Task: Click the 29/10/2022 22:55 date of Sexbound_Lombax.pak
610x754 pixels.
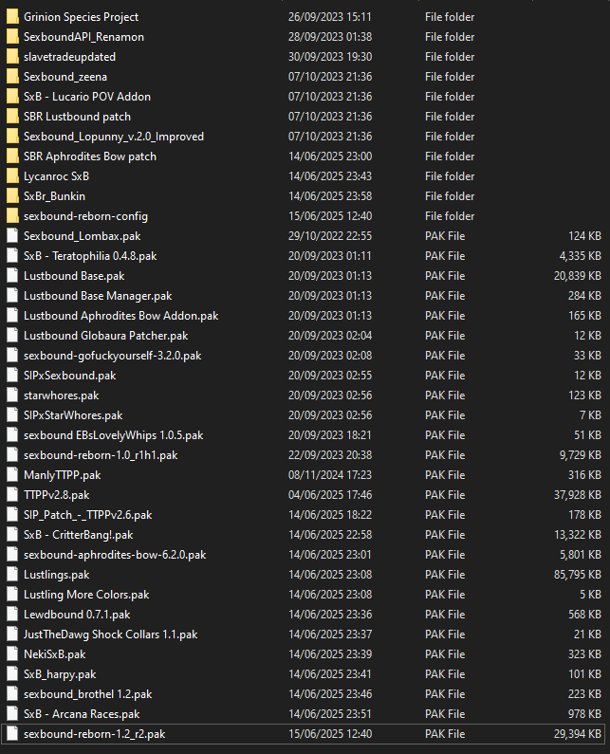Action: [x=330, y=236]
